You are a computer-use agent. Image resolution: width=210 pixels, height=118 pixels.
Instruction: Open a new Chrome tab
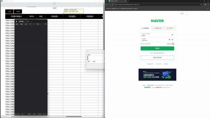129,1
